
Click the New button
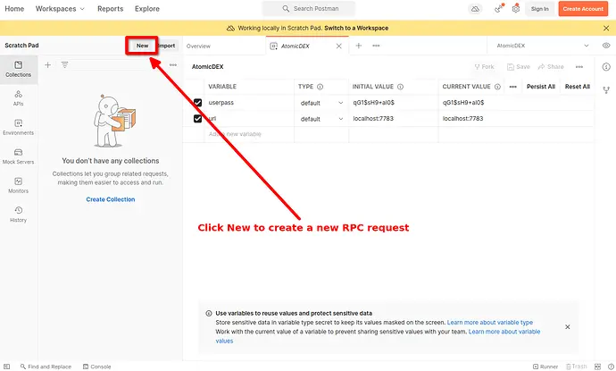[x=142, y=45]
